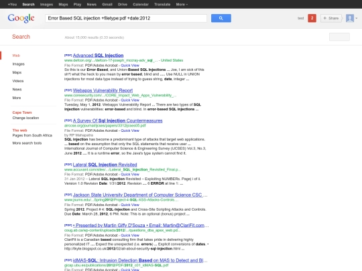
Task: Click Quick View for Martin Giffy D'Souza result
Action: pos(130,236)
